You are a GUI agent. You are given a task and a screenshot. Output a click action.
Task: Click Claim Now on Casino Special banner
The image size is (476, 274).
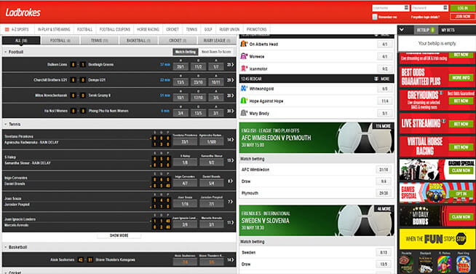pos(461,171)
